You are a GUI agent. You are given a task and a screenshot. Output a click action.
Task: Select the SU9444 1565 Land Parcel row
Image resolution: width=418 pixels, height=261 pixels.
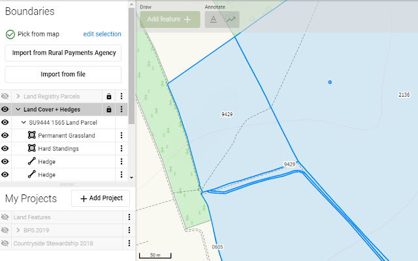pos(63,122)
